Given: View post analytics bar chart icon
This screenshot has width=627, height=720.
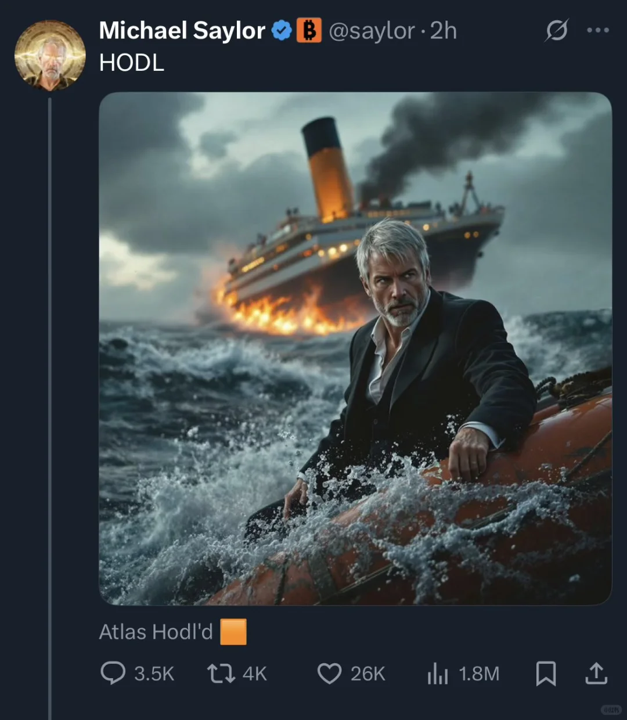Looking at the screenshot, I should pyautogui.click(x=438, y=674).
